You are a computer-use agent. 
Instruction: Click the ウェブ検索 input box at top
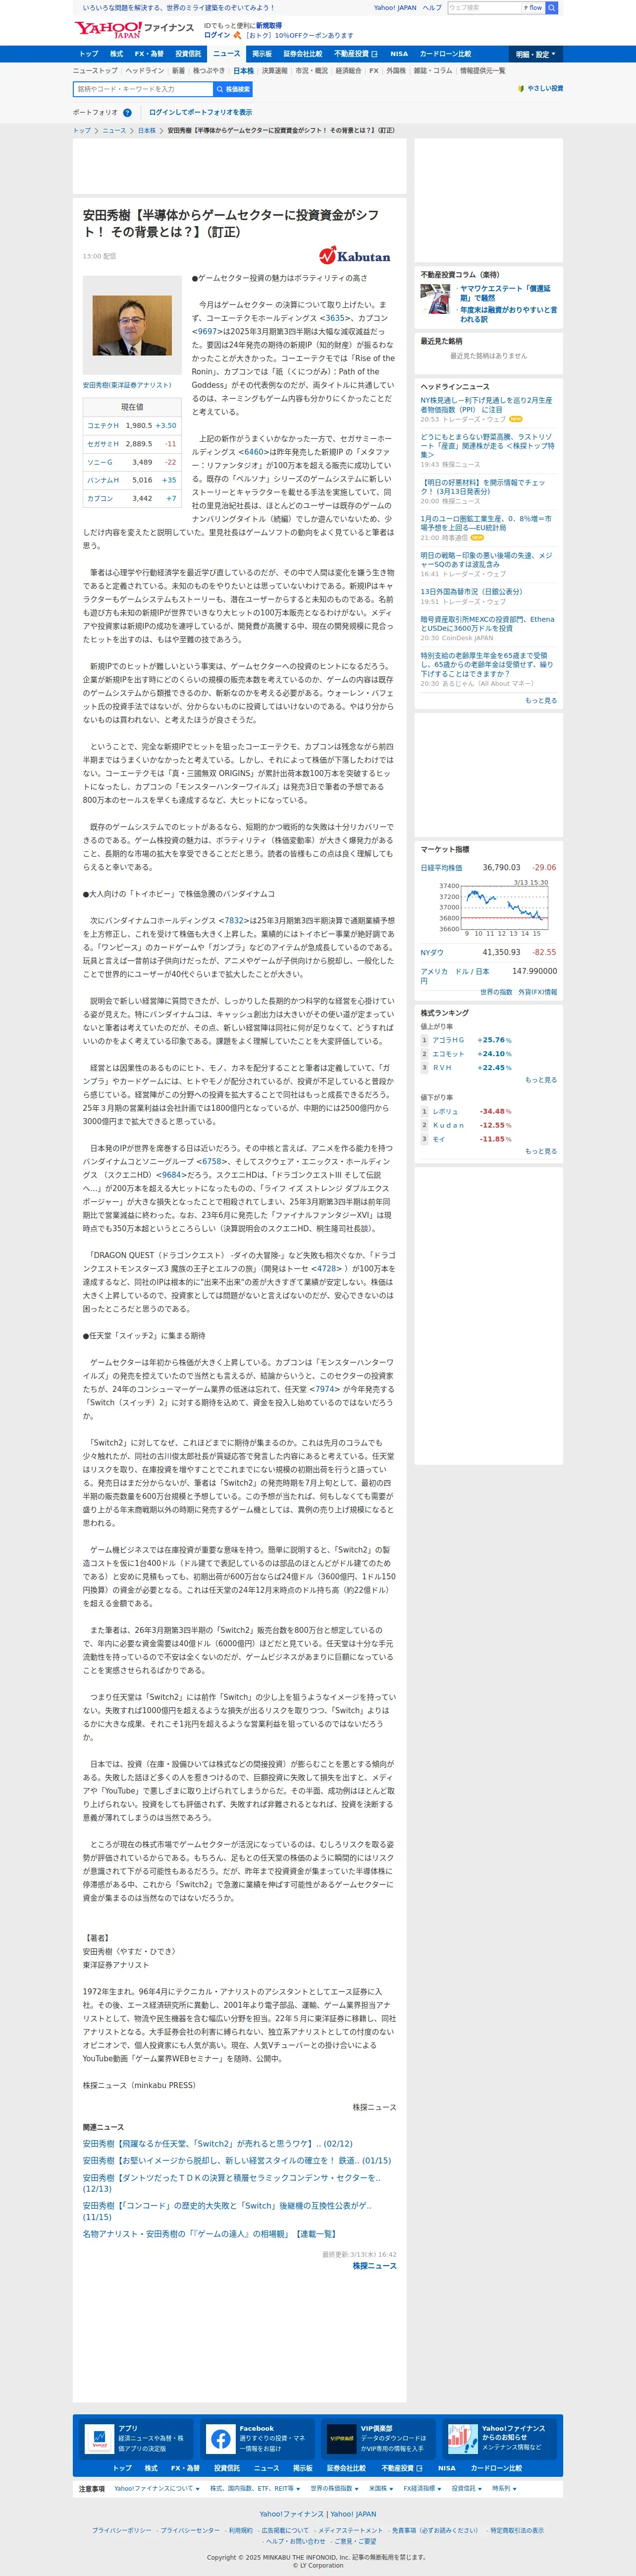point(484,8)
